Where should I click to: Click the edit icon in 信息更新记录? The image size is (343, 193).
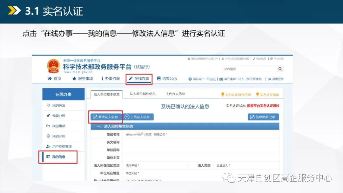[x=252, y=117]
